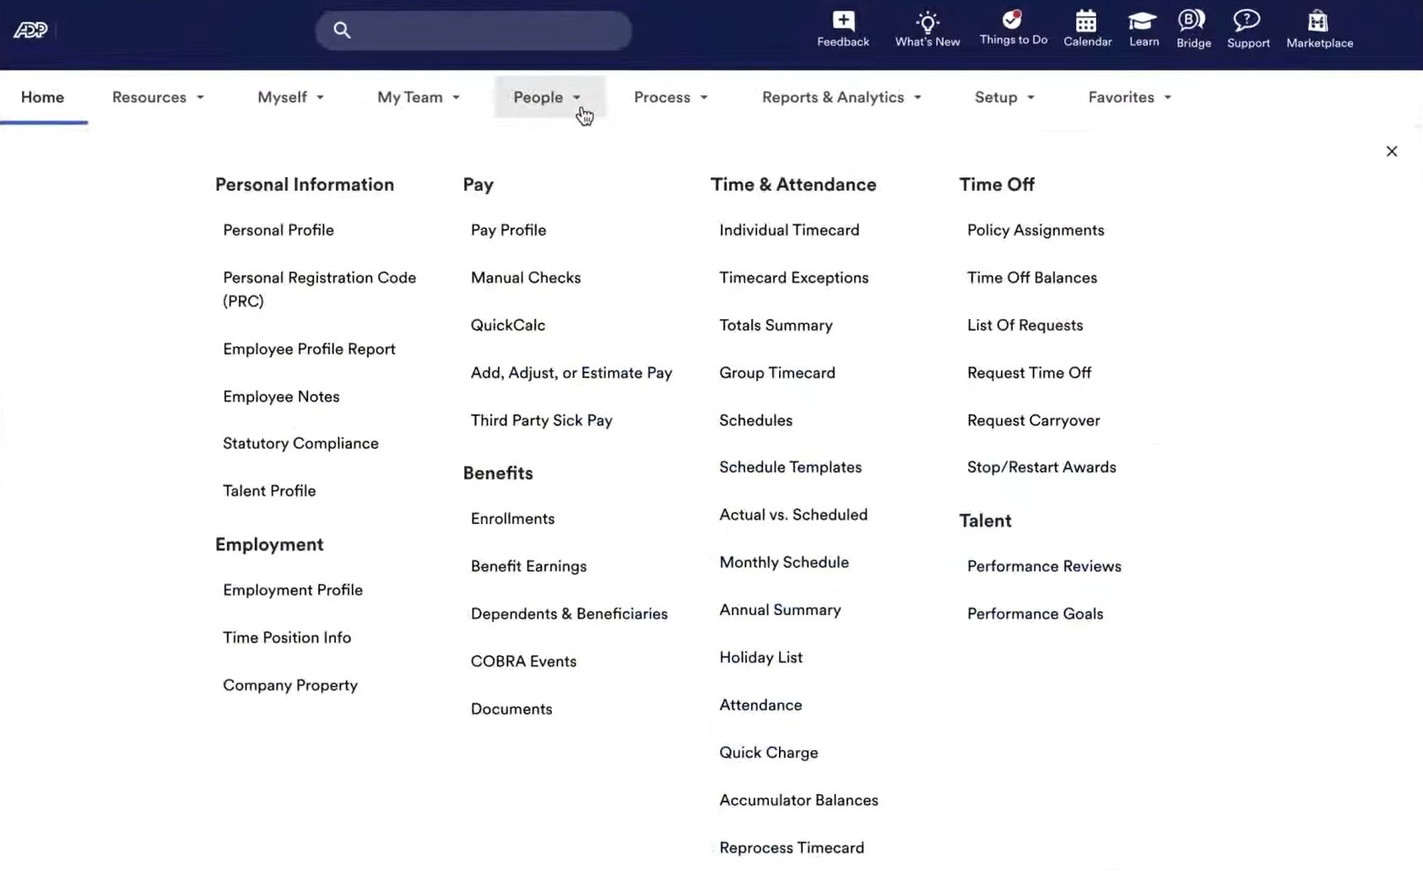The image size is (1423, 876).
Task: Open What's New lightbulb icon
Action: point(927,22)
